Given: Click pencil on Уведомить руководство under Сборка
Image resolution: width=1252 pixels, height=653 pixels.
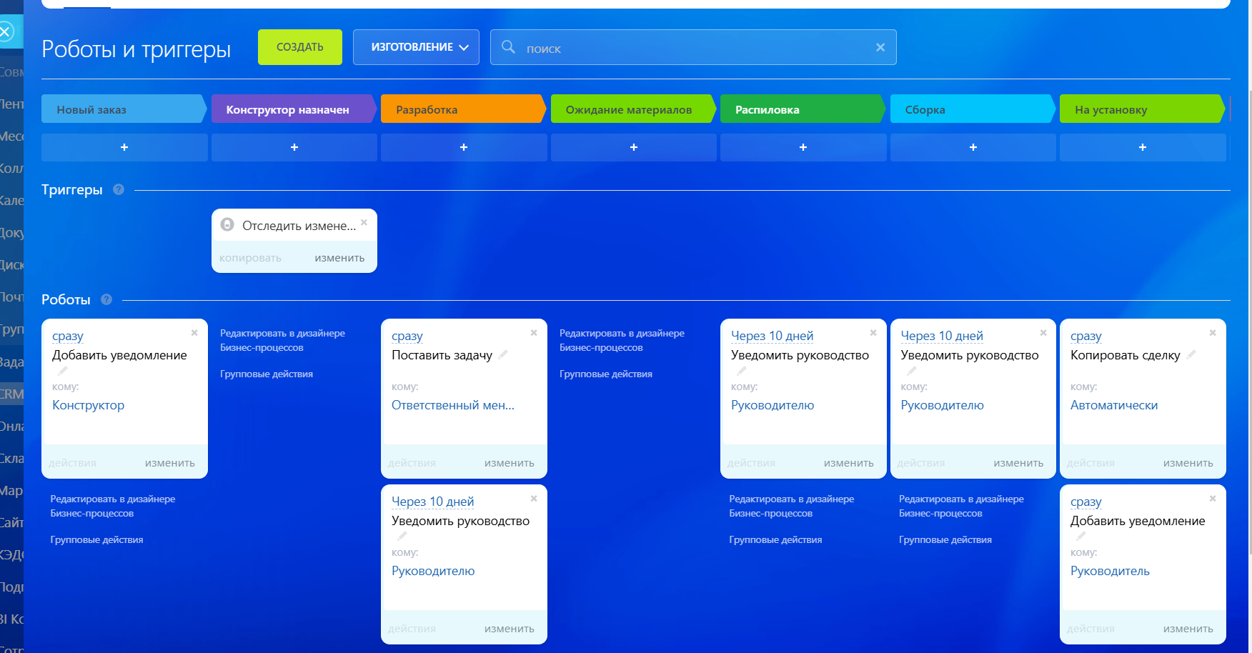Looking at the screenshot, I should (911, 370).
